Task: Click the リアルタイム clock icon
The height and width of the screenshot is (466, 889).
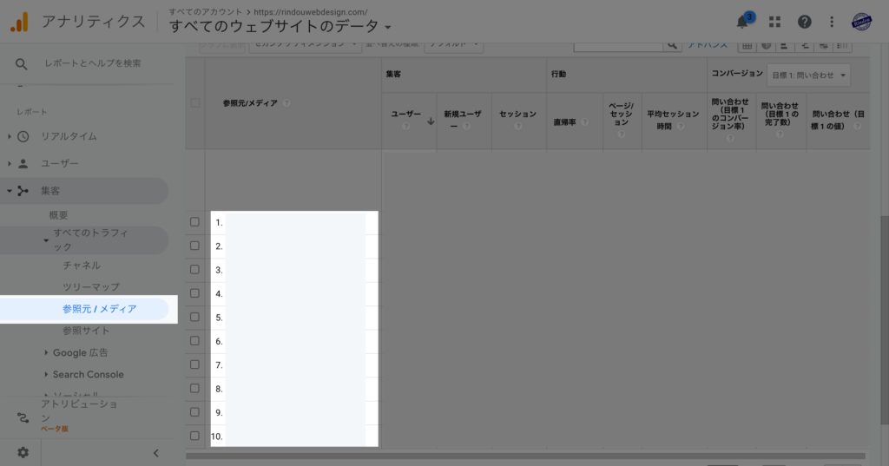Action: click(23, 136)
